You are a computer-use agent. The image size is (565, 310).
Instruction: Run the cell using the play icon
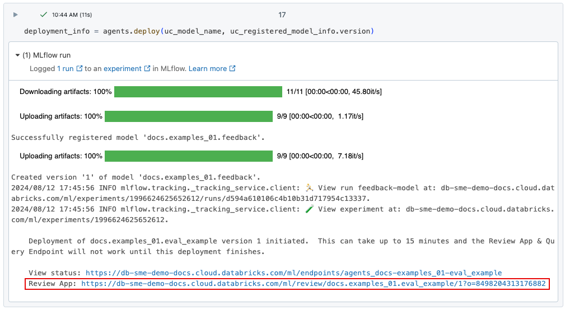(16, 15)
